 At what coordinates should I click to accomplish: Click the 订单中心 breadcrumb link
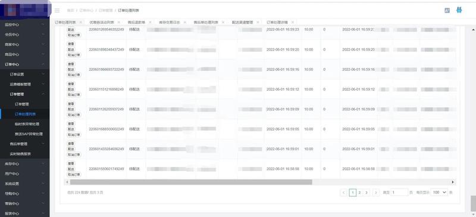86,10
